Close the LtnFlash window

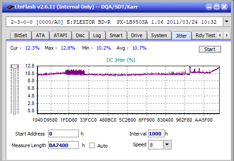click(224, 7)
